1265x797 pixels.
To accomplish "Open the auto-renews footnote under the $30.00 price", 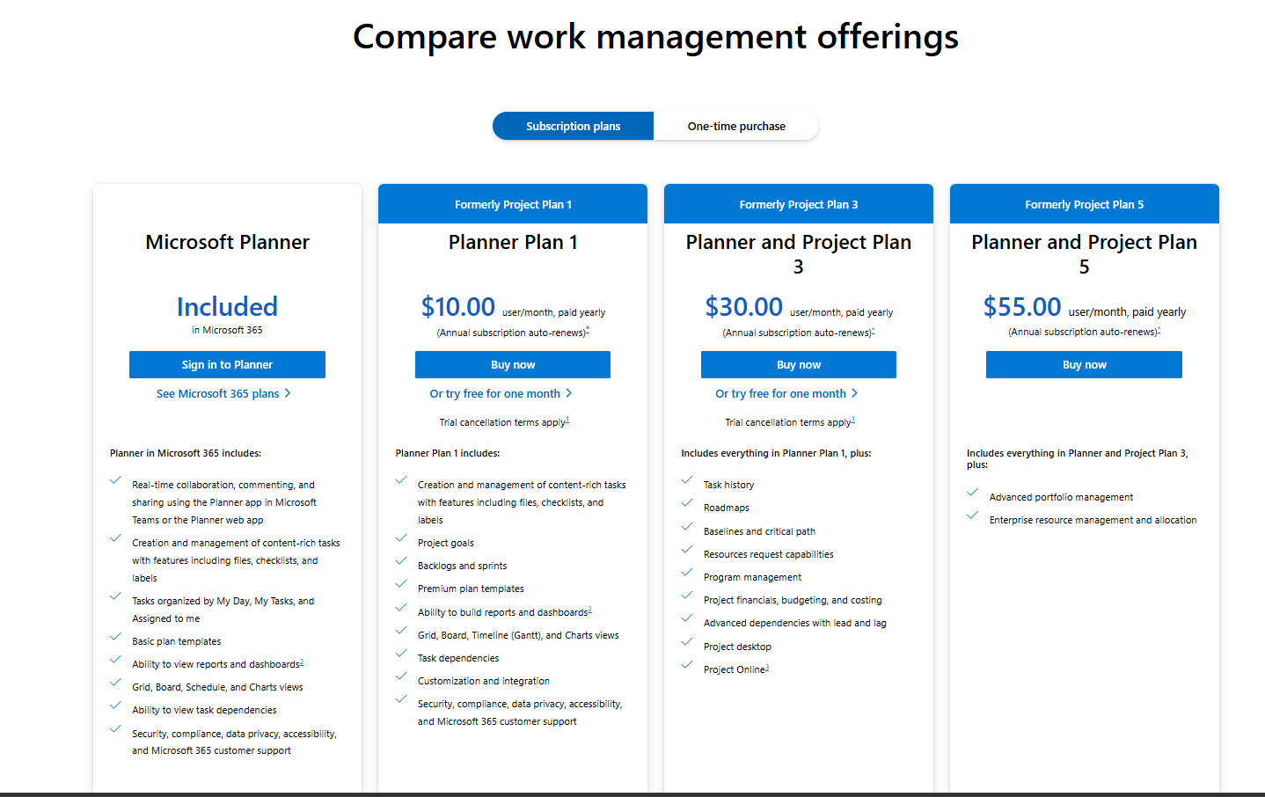I will point(873,330).
